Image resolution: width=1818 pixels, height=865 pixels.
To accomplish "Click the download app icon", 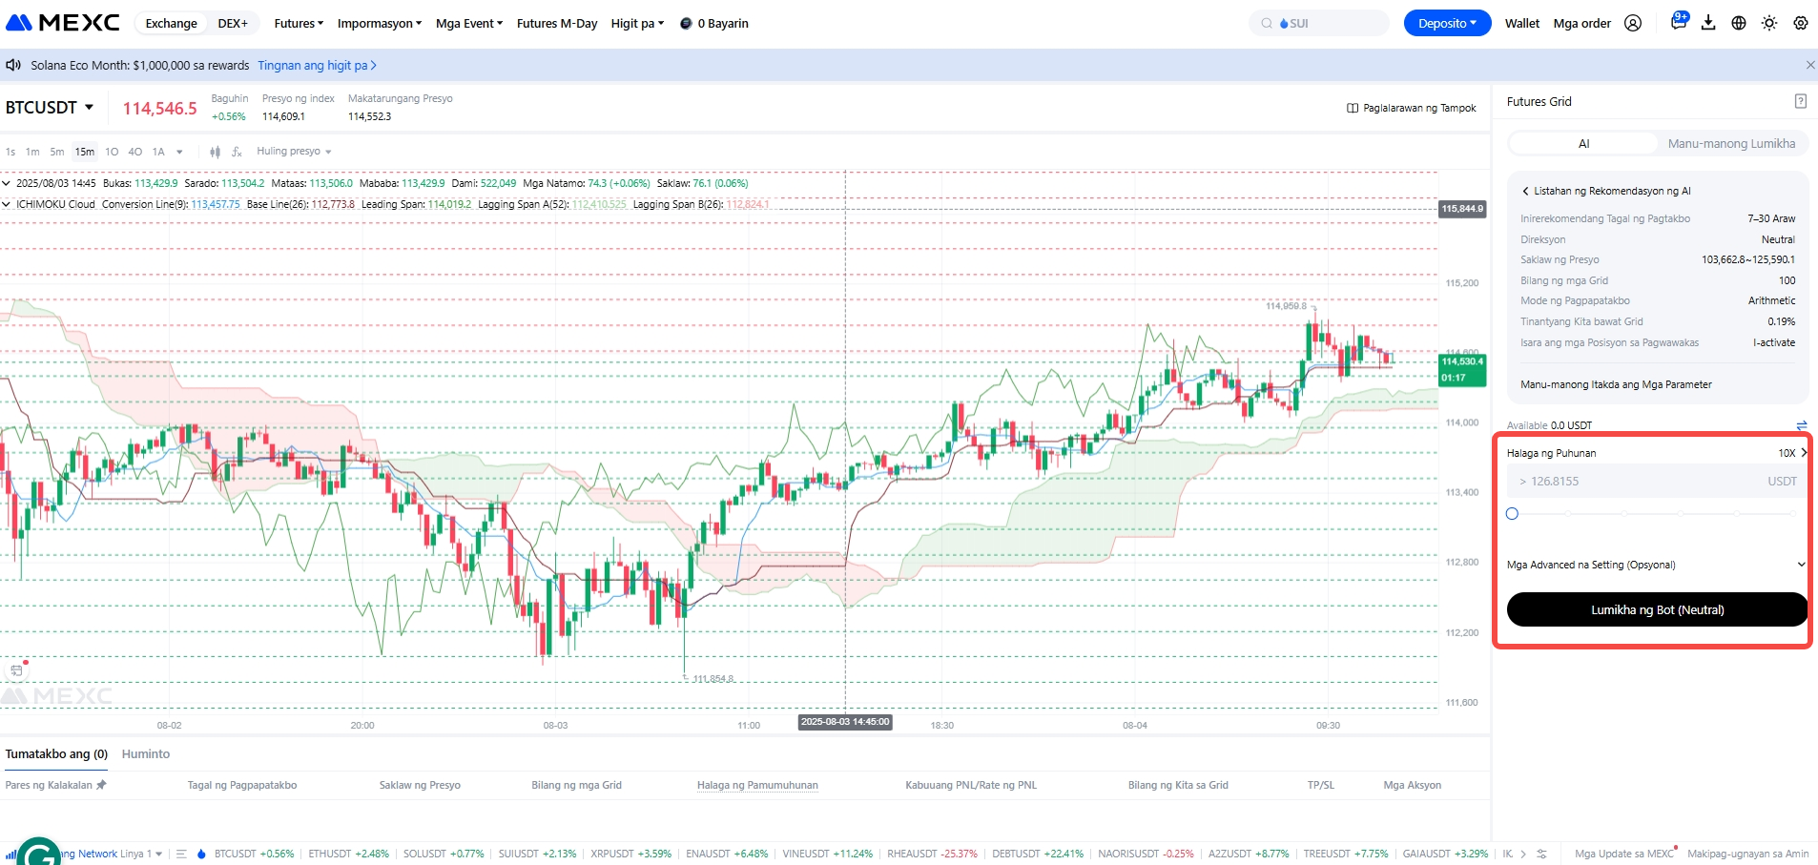I will (1708, 23).
